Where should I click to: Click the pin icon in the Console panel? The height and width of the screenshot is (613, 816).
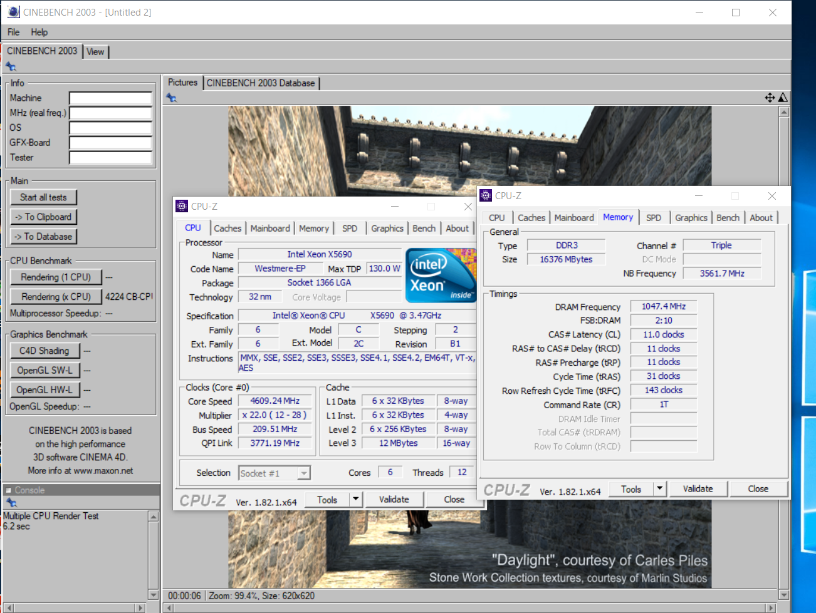pos(11,502)
